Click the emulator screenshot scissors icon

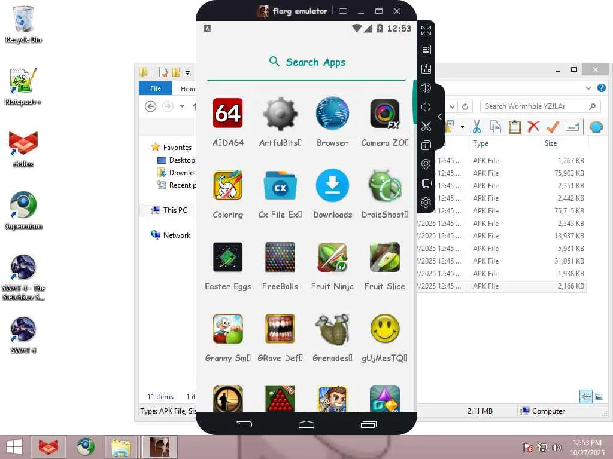[426, 126]
